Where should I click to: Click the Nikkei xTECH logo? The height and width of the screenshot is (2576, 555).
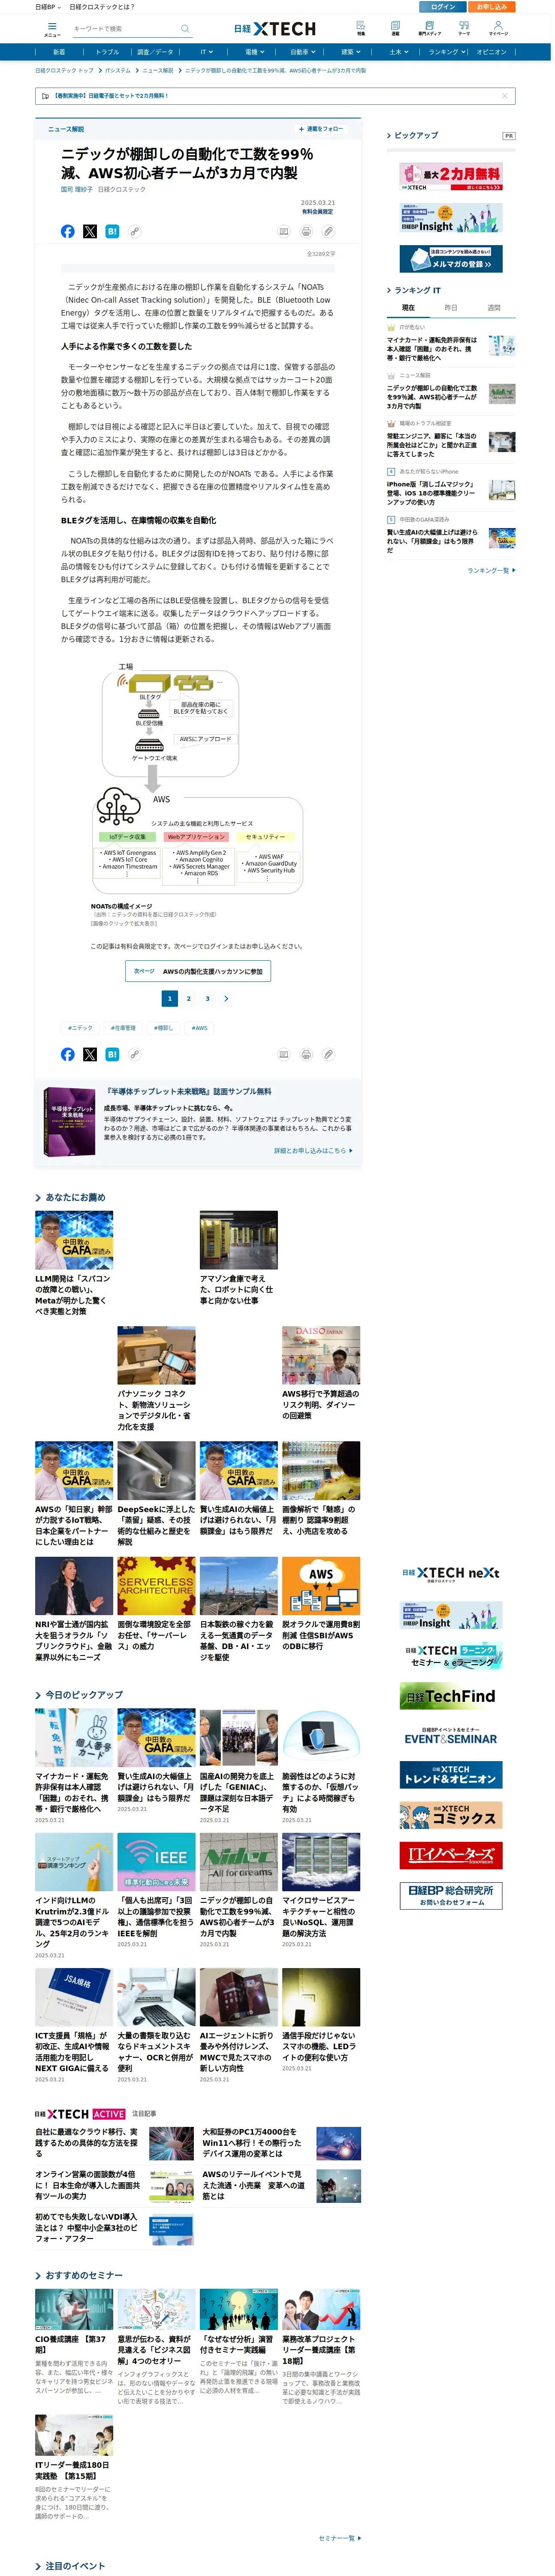coord(274,29)
